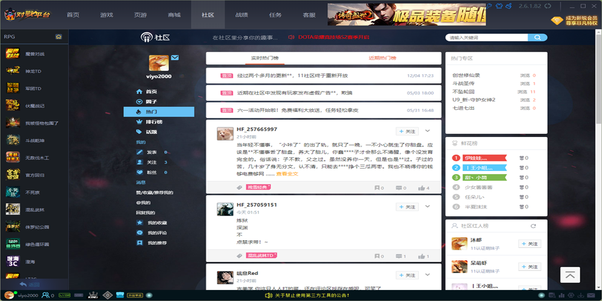The height and width of the screenshot is (301, 602).
Task: Follow user HF_257665997 with 关注 button
Action: pyautogui.click(x=407, y=131)
